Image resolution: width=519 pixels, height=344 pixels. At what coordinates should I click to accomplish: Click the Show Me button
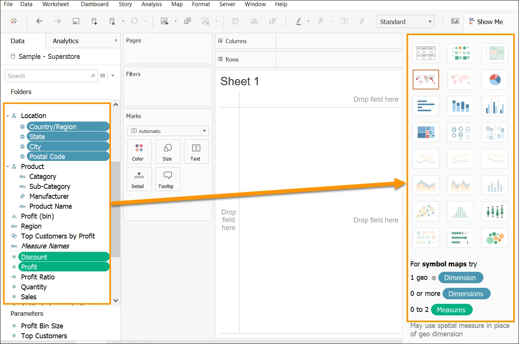(x=486, y=22)
